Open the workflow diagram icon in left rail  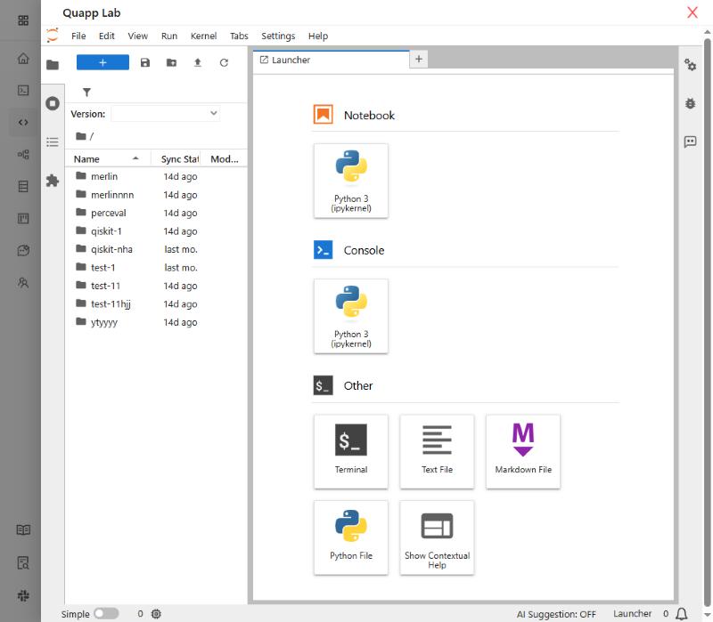pyautogui.click(x=23, y=154)
